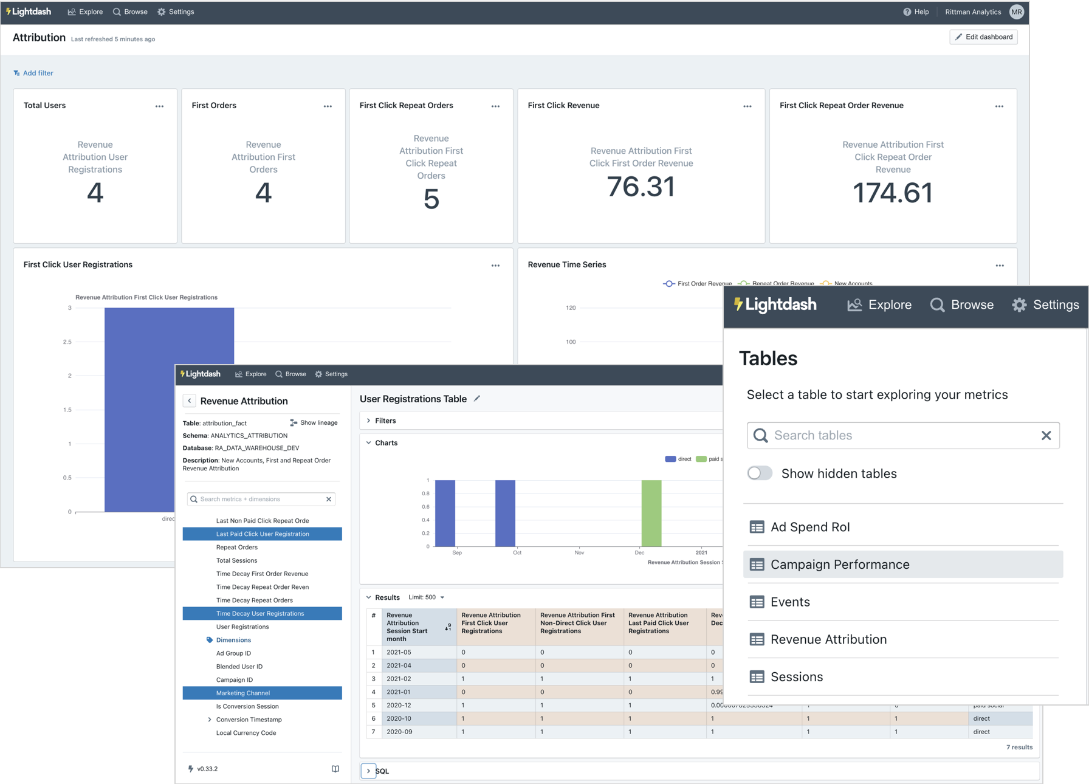Click the Settings gear in the Tables window
Viewport: 1089px width, 784px height.
[1020, 304]
